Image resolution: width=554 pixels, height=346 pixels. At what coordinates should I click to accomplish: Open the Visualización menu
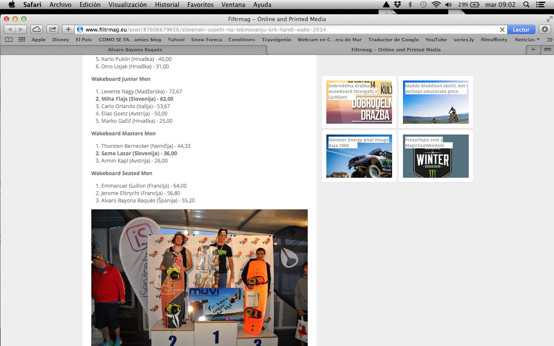[128, 5]
